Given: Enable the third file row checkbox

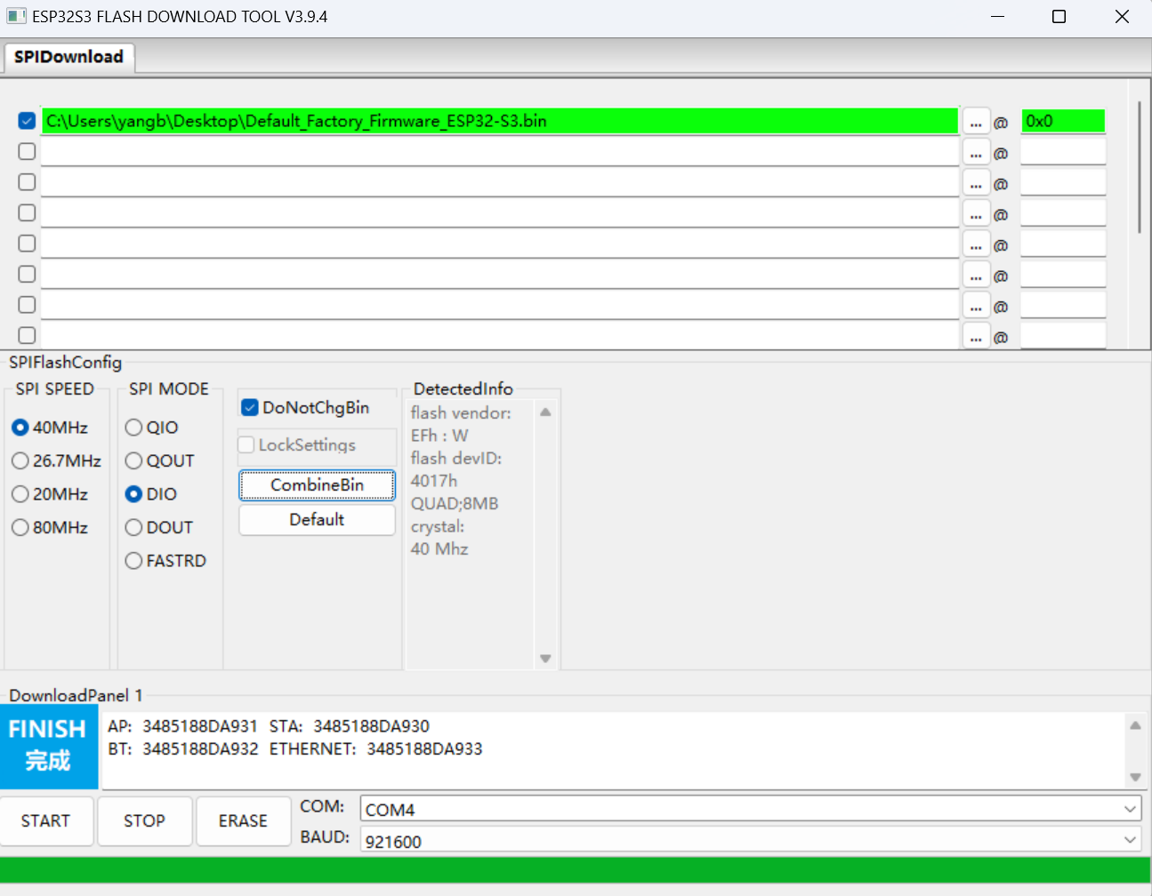Looking at the screenshot, I should point(28,182).
